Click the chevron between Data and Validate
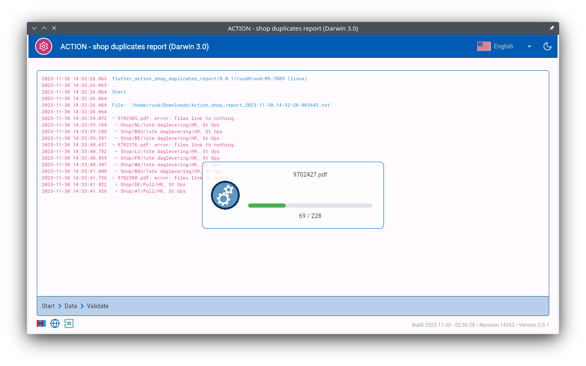The image size is (586, 366). (82, 306)
